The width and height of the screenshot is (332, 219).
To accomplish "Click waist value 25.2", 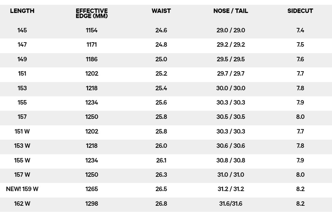I will tap(161, 74).
